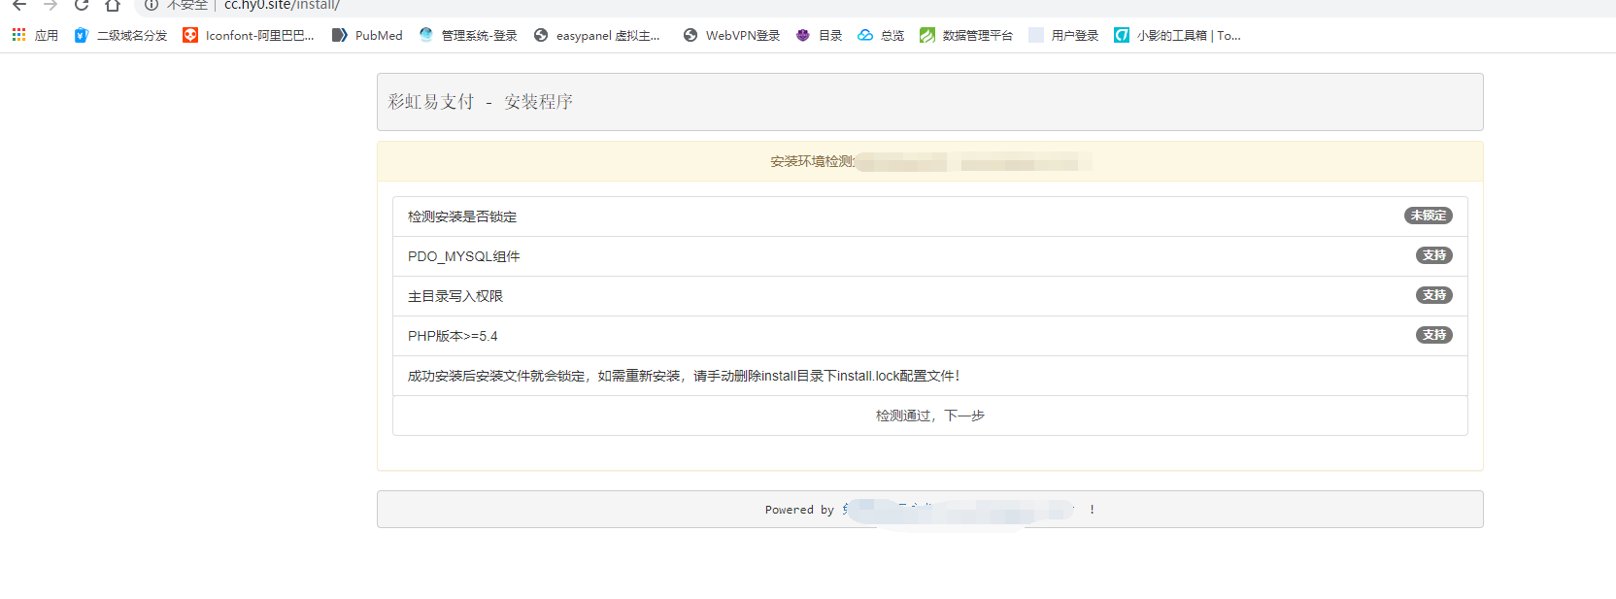1616x599 pixels.
Task: Open the WebVPN登录 bookmark
Action: coord(731,36)
